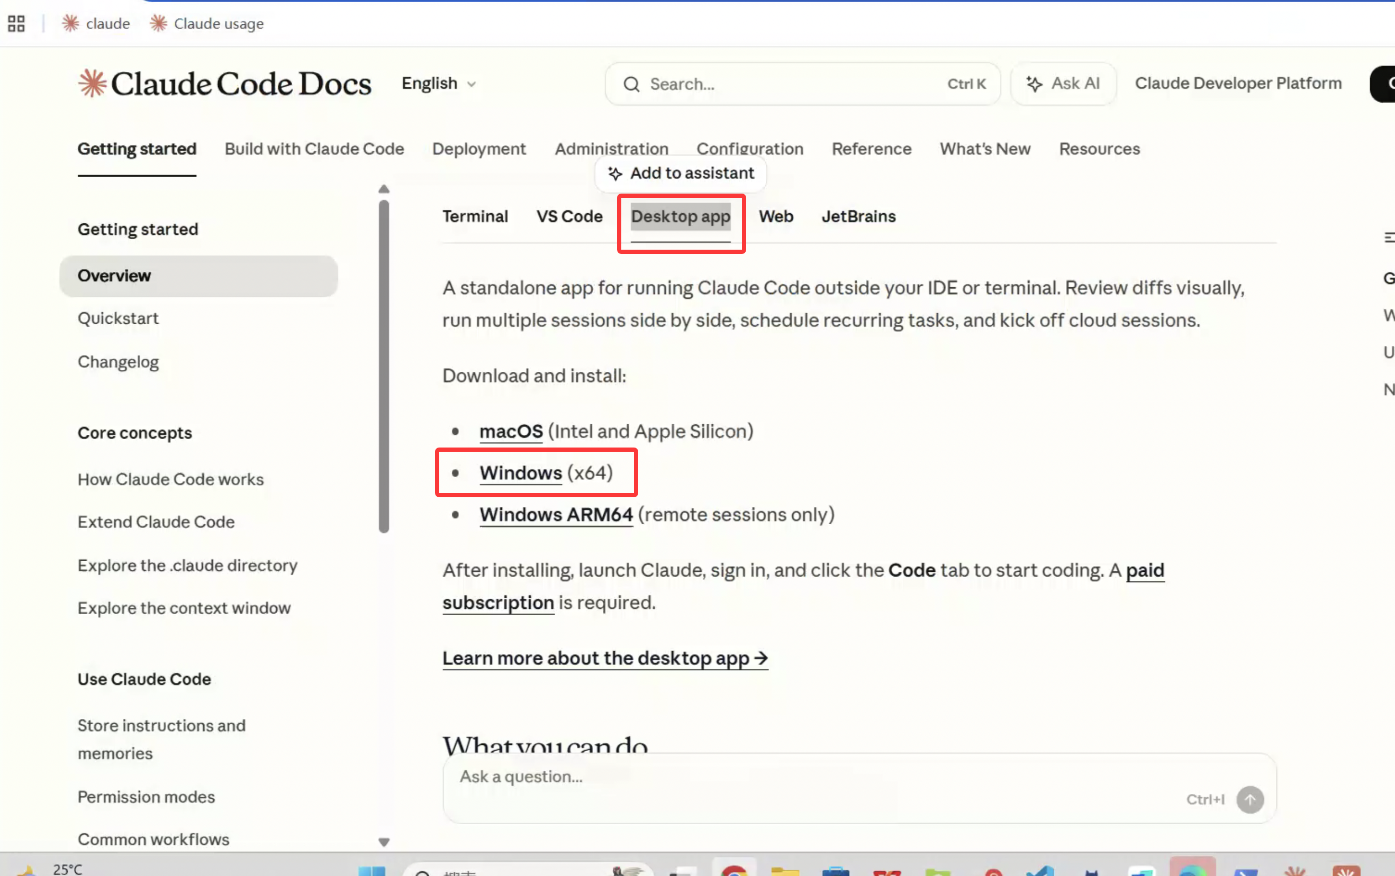
Task: Open "Common workflows" in sidebar
Action: [153, 839]
